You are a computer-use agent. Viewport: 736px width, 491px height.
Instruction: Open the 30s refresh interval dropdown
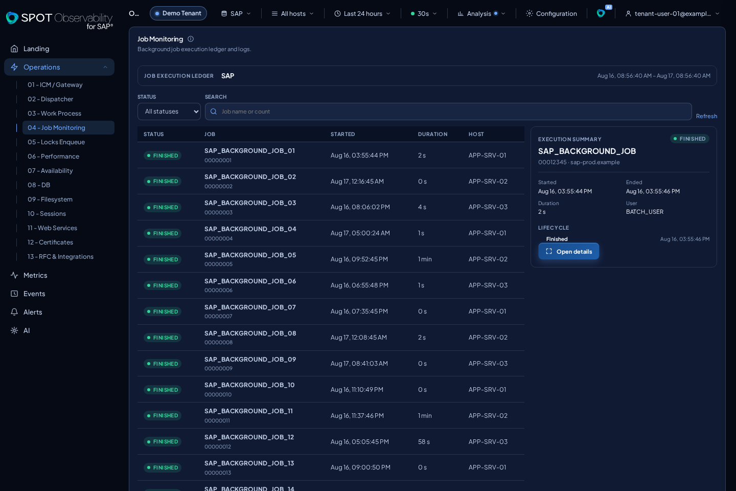pyautogui.click(x=424, y=13)
